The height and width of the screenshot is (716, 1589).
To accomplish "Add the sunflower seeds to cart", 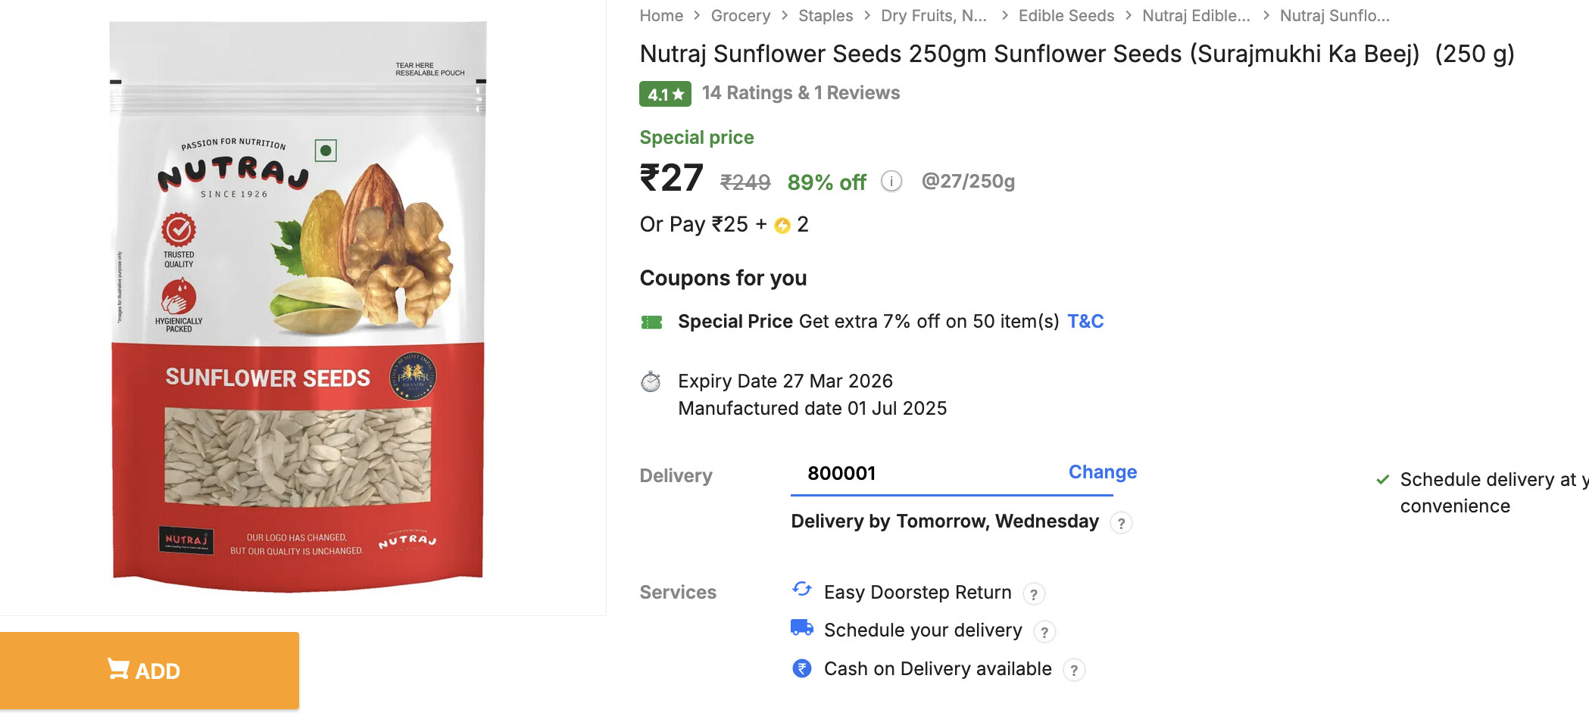I will (149, 671).
